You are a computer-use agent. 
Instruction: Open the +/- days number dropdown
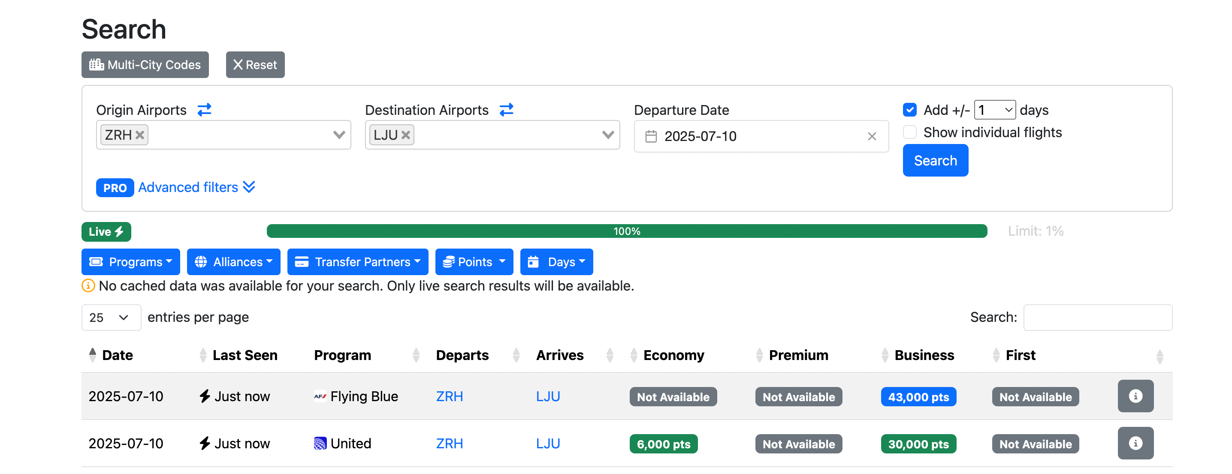[x=995, y=110]
